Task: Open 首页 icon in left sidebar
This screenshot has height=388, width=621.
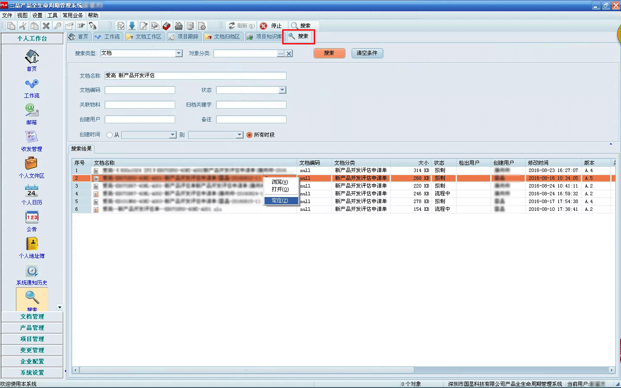Action: [32, 57]
